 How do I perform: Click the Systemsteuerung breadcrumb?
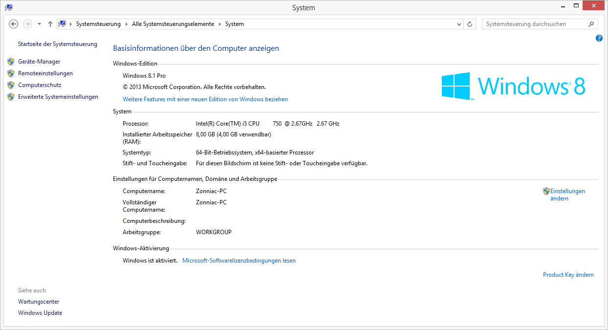(99, 24)
